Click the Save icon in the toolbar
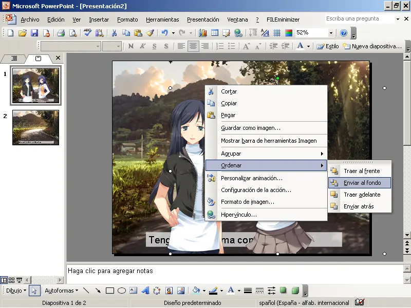 pos(34,33)
